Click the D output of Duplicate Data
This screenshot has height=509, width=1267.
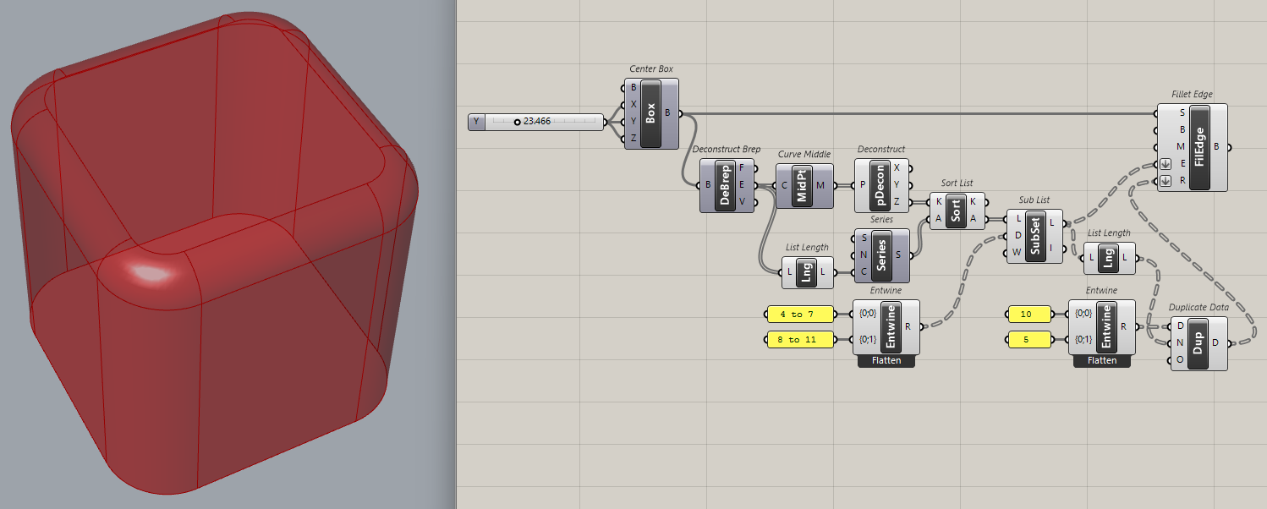(x=1215, y=342)
